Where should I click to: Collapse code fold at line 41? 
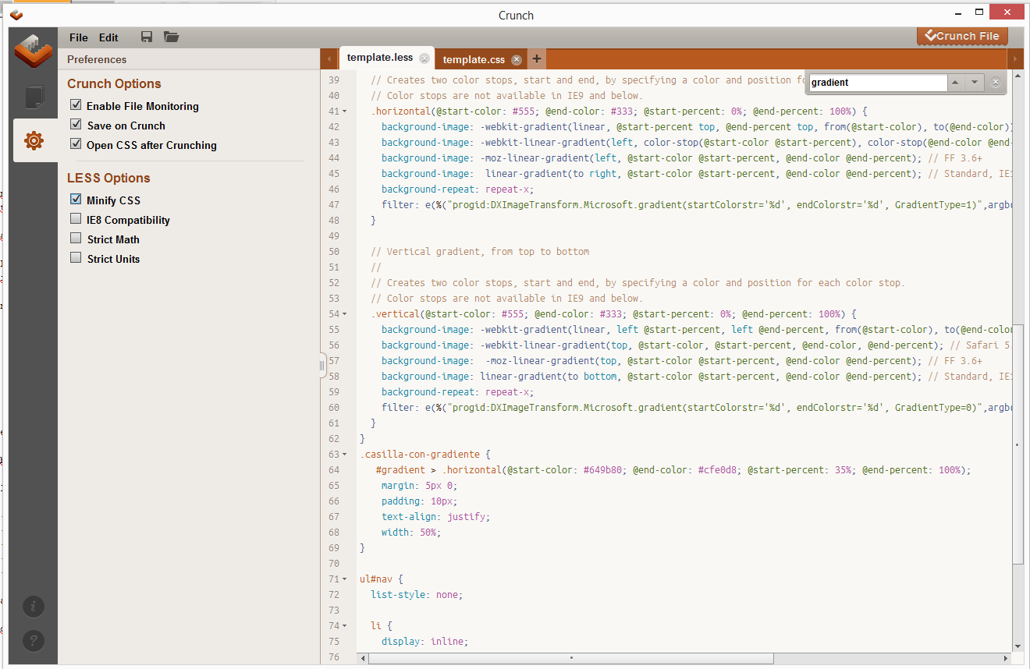(345, 111)
